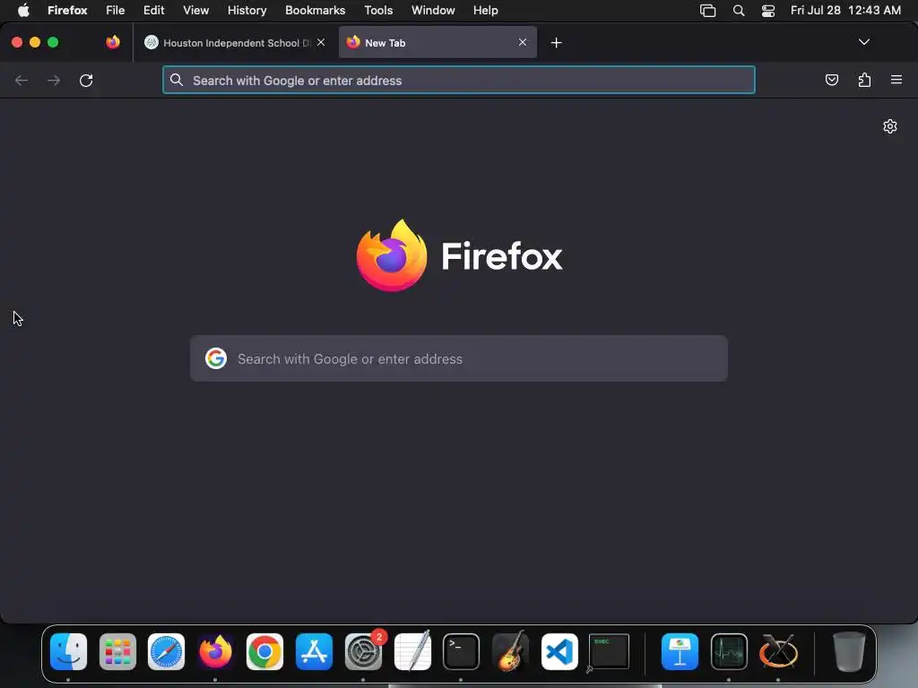Open Control Center in menu bar
Image resolution: width=918 pixels, height=688 pixels.
click(x=768, y=11)
